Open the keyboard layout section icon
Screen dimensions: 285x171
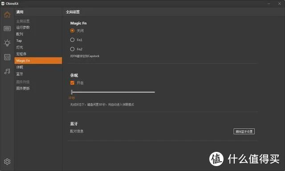(7, 28)
